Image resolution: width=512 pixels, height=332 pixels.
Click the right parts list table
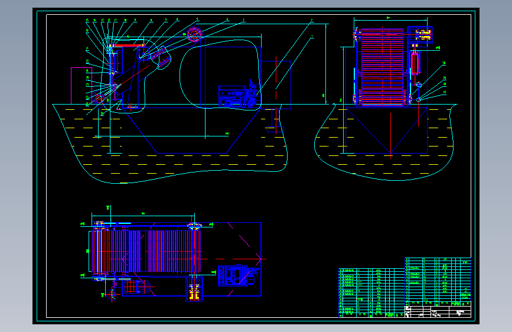pyautogui.click(x=438, y=282)
